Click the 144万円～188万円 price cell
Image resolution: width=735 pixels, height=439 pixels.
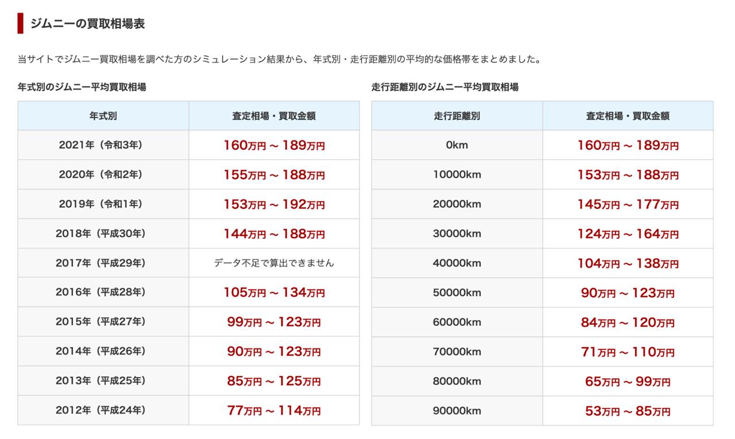(x=274, y=234)
